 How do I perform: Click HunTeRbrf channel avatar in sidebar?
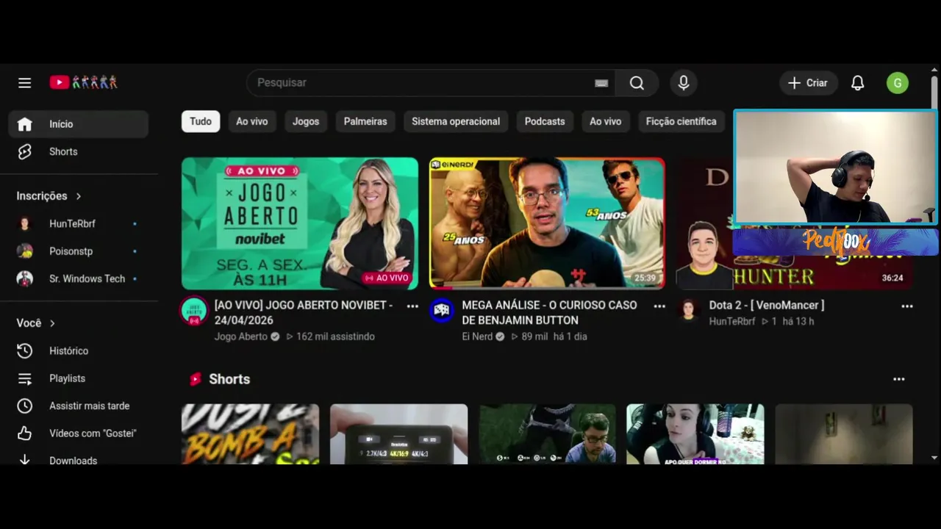point(25,223)
